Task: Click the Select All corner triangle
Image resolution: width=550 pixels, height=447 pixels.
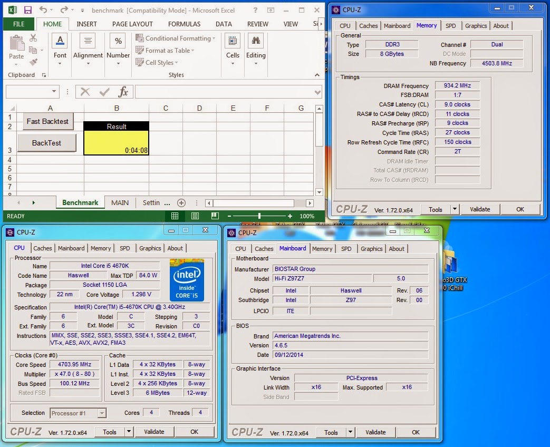Action: click(12, 109)
